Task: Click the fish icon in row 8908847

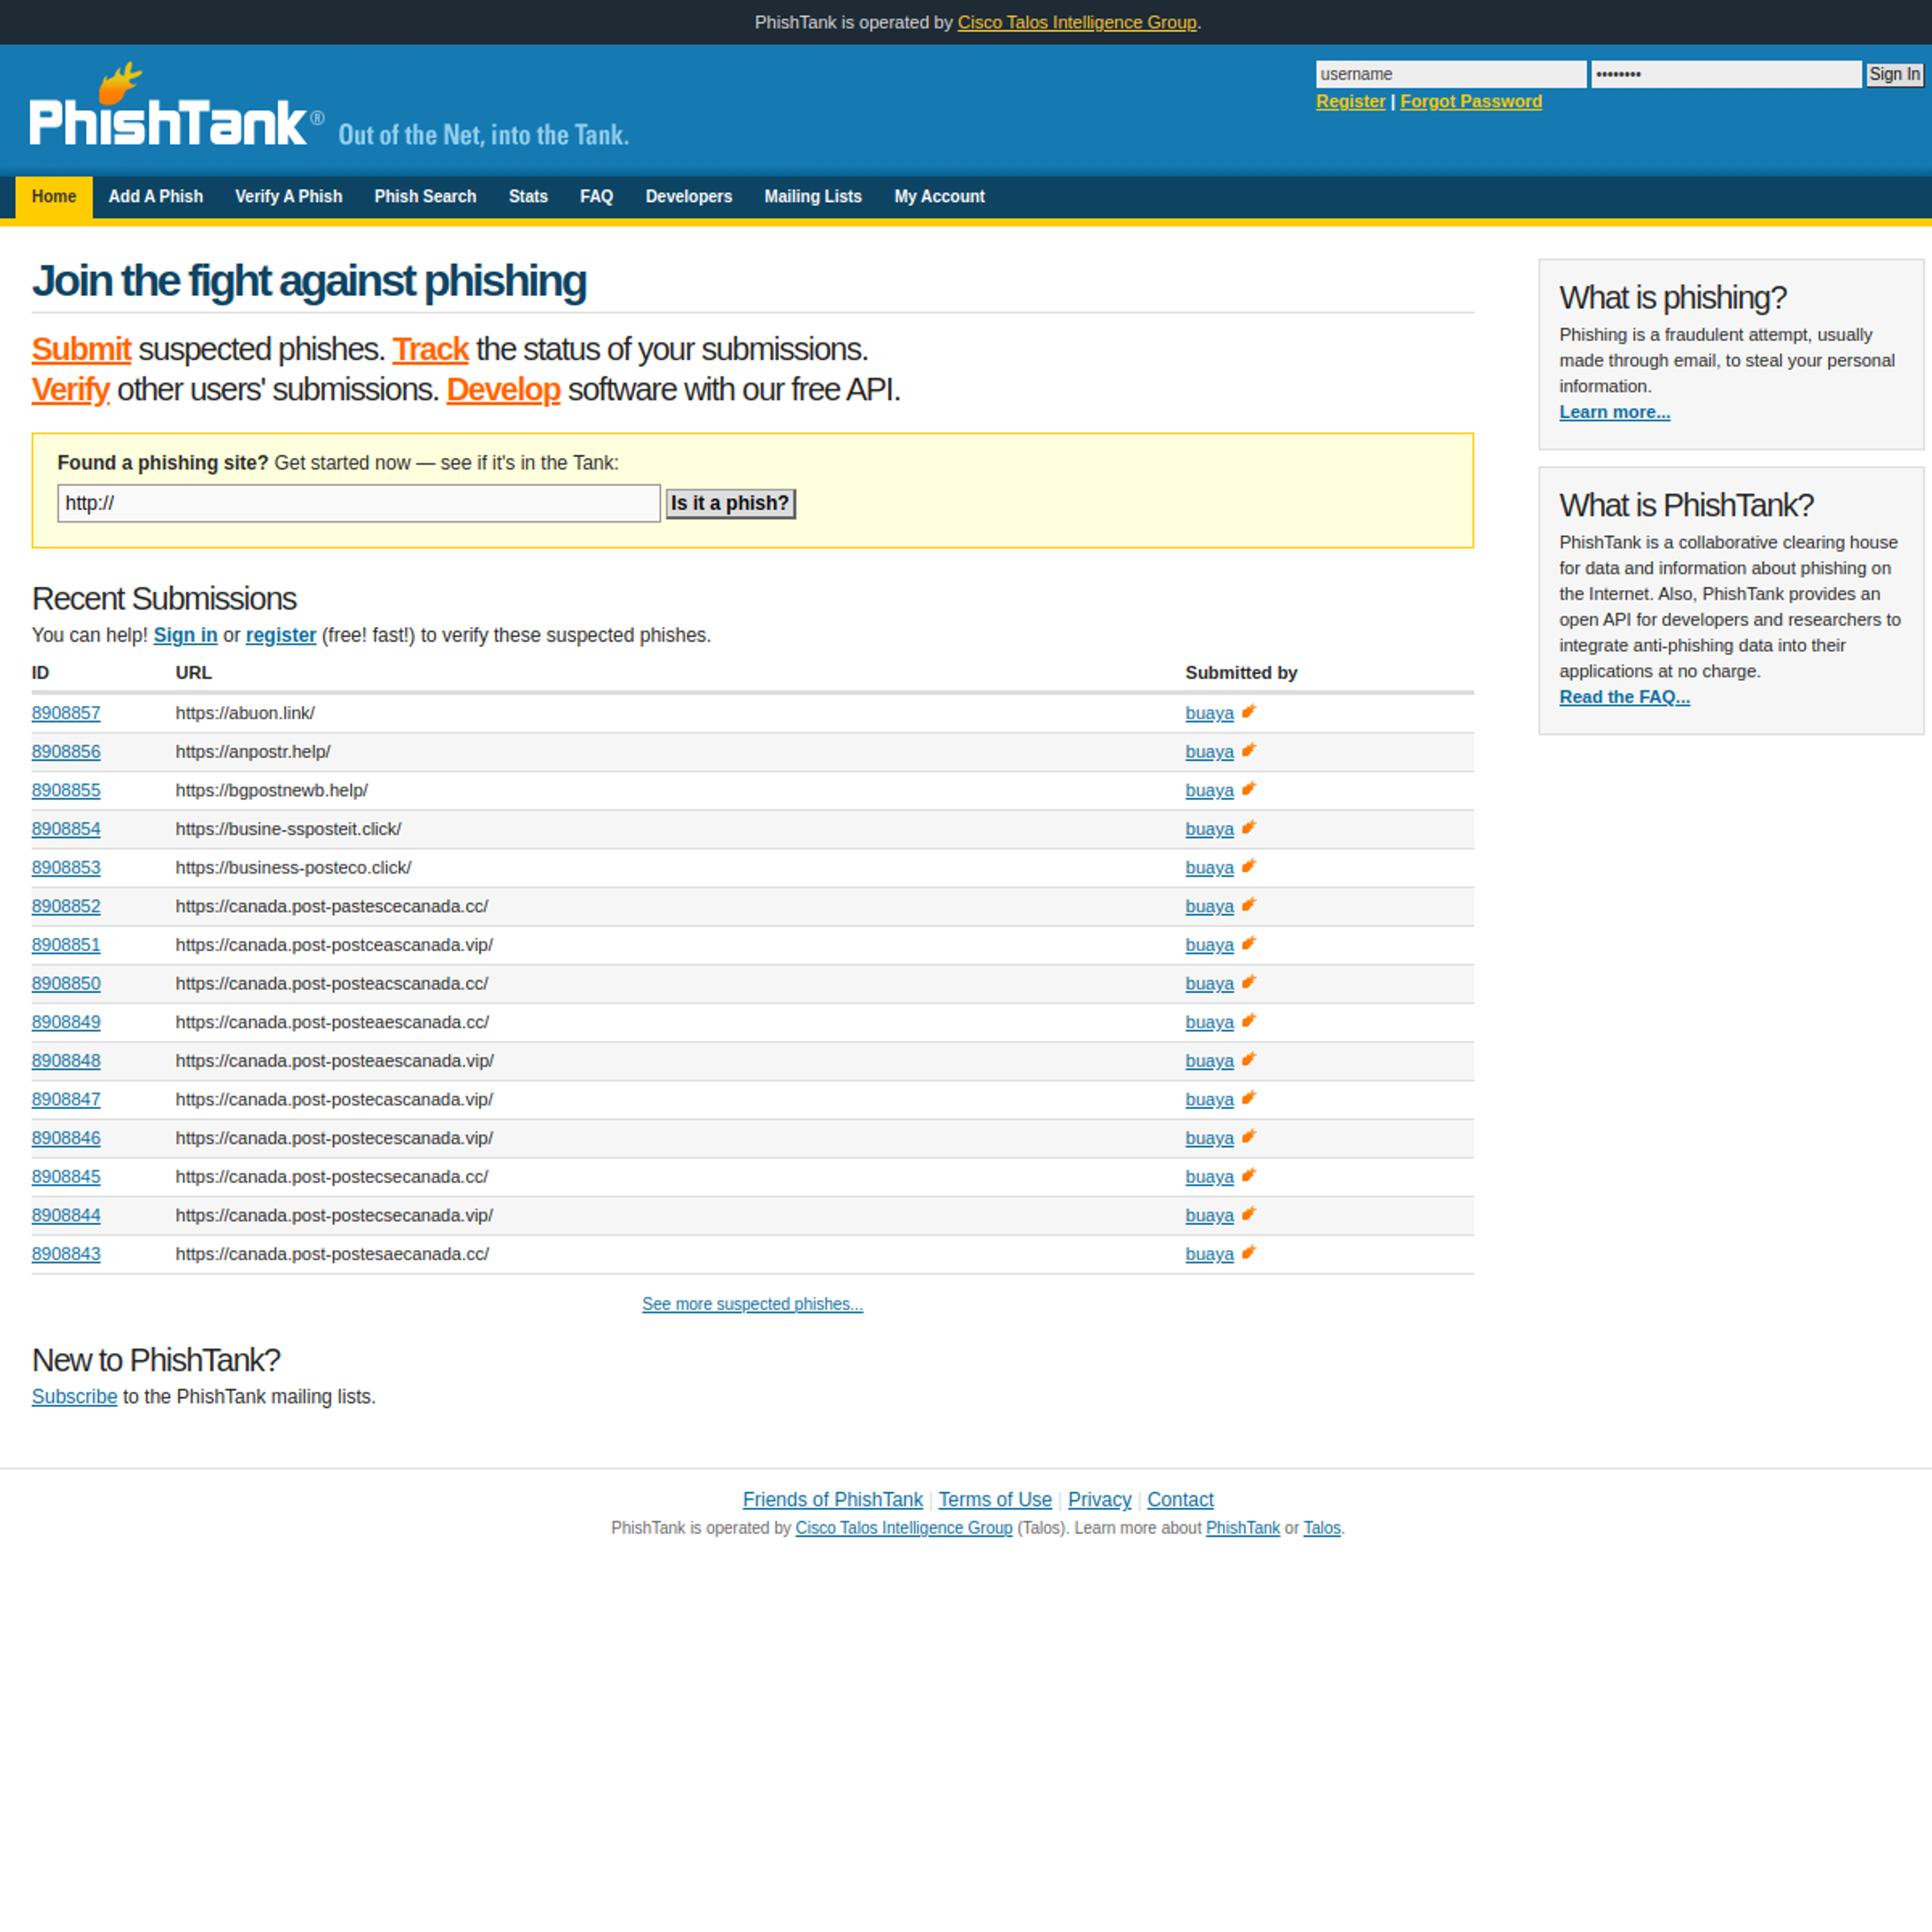Action: coord(1248,1098)
